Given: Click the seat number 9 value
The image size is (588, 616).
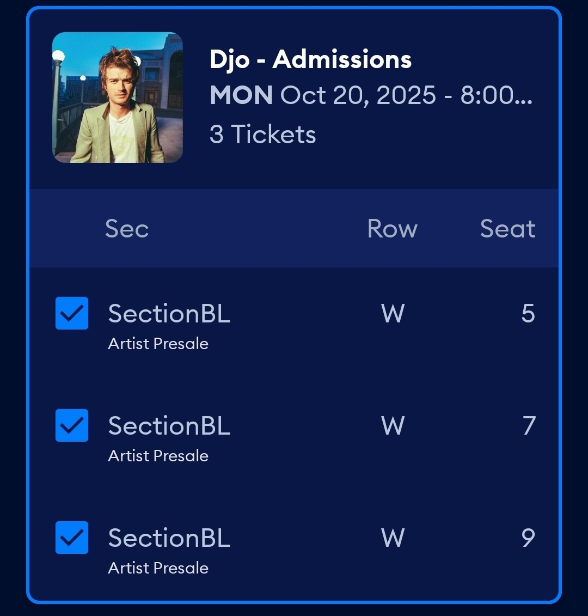Looking at the screenshot, I should (528, 538).
